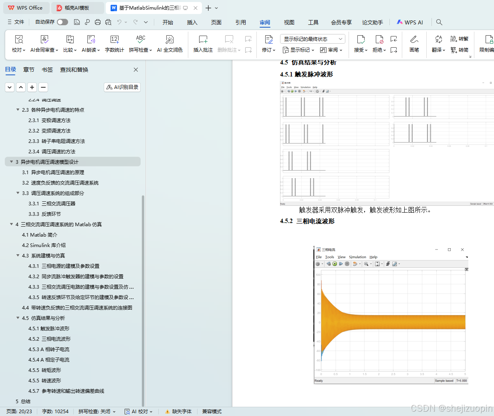Click the redo arrow icon
This screenshot has height=416, width=494.
tap(135, 22)
